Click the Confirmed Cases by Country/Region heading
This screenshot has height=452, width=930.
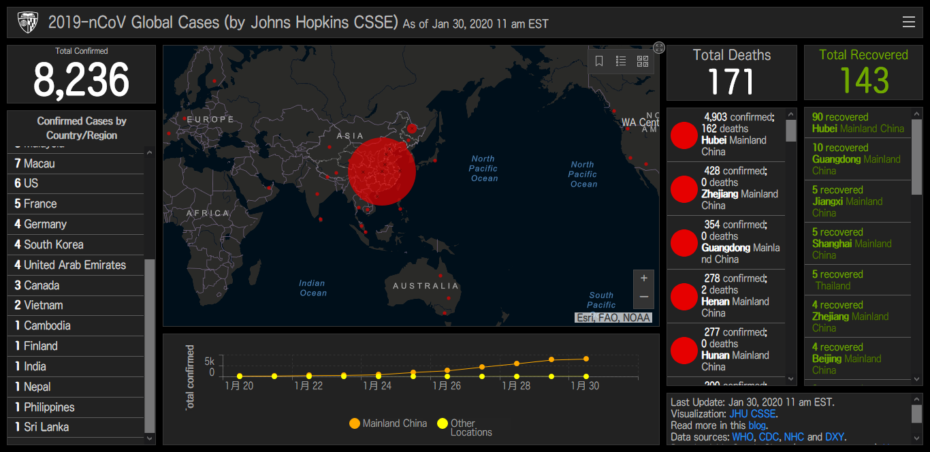(82, 128)
